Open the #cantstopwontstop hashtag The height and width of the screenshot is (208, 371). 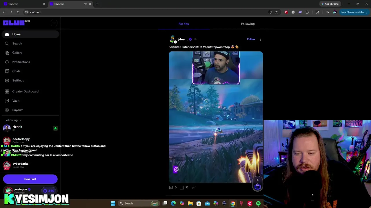216,47
